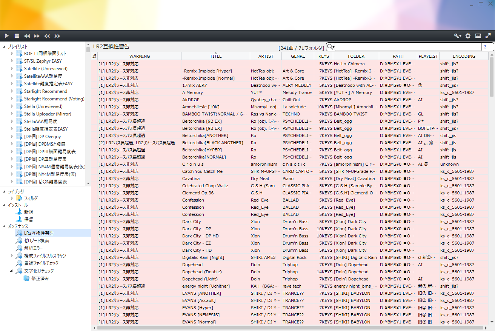The image size is (495, 331).
Task: Click the song table vertical scrollbar
Action: (492, 189)
